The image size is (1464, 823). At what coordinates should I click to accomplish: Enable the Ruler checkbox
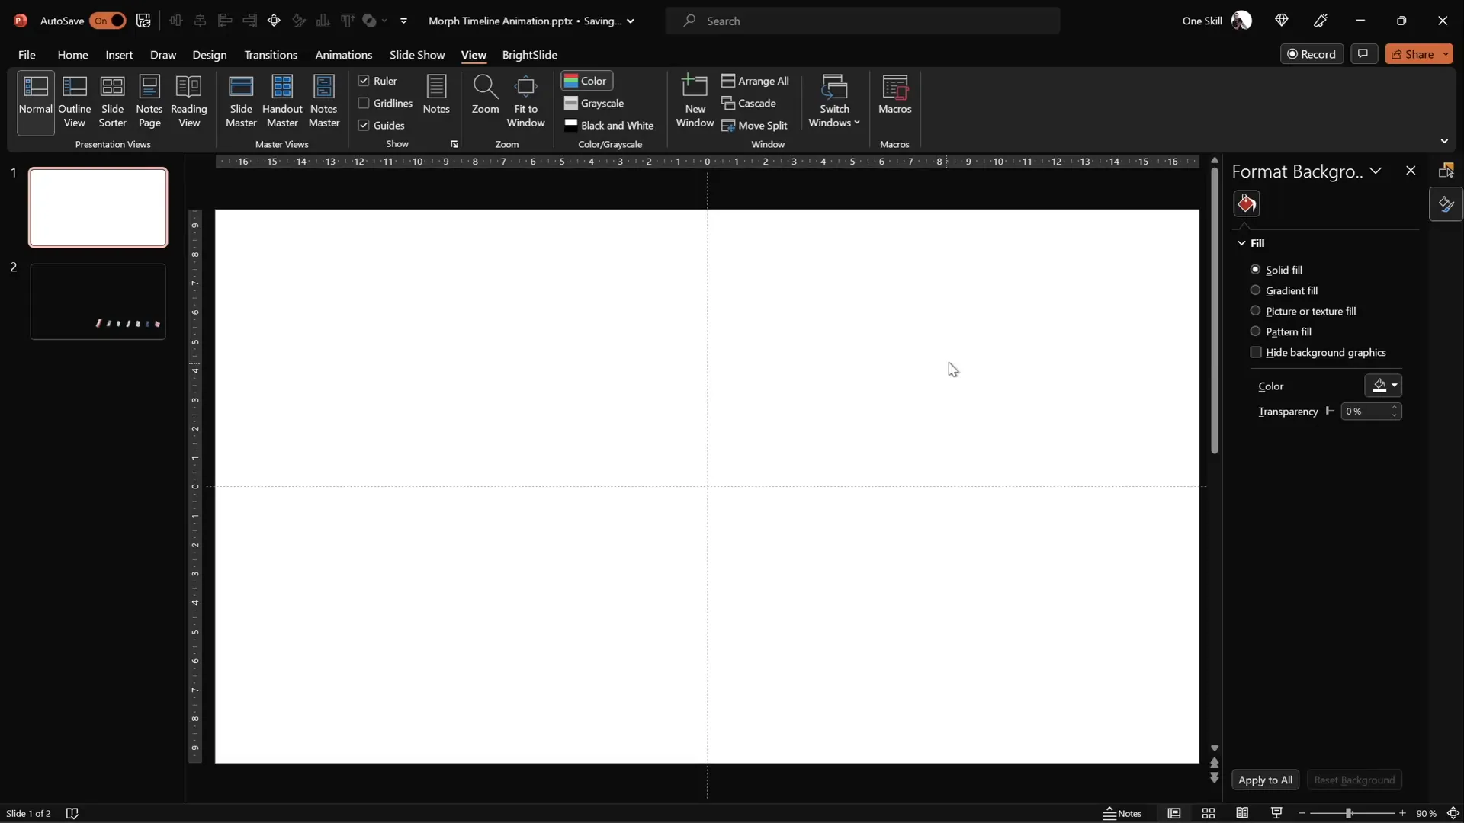point(365,80)
